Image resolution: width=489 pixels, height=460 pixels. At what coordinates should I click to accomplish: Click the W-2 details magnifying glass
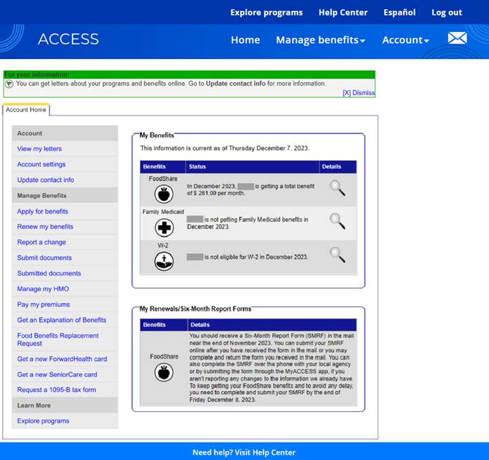tap(337, 254)
